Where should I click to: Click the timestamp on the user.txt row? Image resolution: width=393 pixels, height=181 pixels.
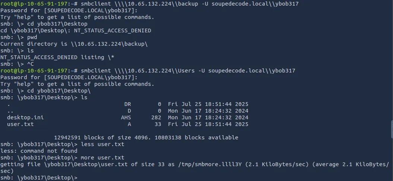pos(208,124)
